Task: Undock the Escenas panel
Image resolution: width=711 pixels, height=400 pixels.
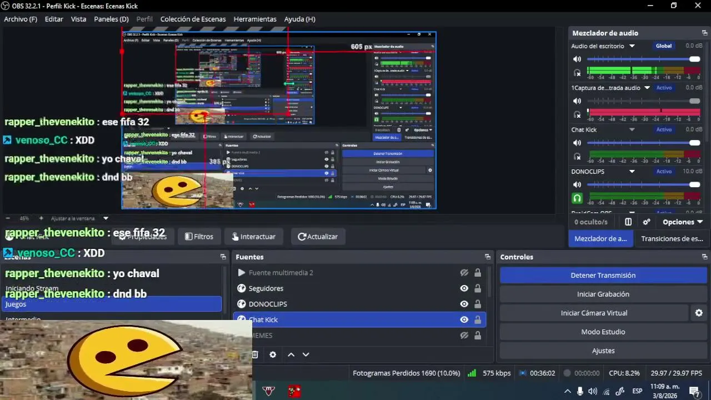Action: click(x=223, y=257)
